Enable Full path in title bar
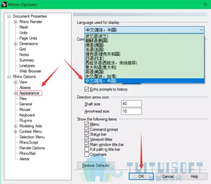211x184 pixels. pos(87,149)
